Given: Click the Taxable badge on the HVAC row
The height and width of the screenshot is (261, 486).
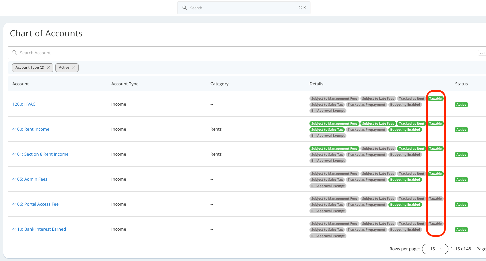Looking at the screenshot, I should [x=435, y=98].
